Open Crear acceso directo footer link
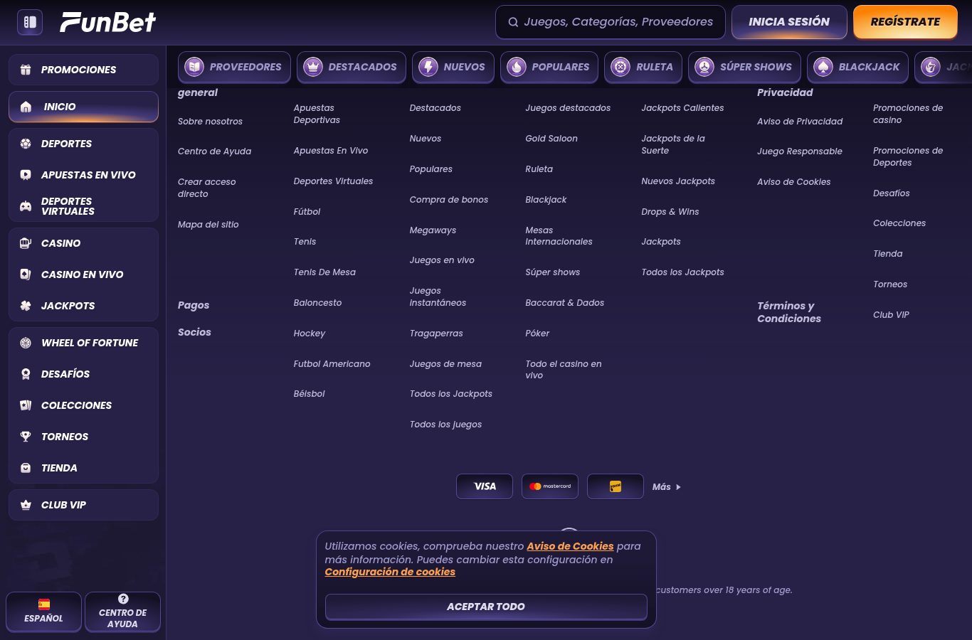 coord(207,188)
